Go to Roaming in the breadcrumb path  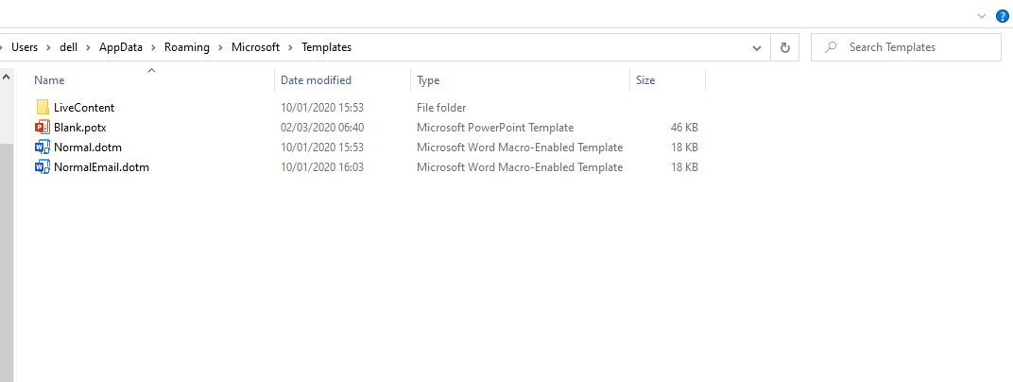[187, 47]
